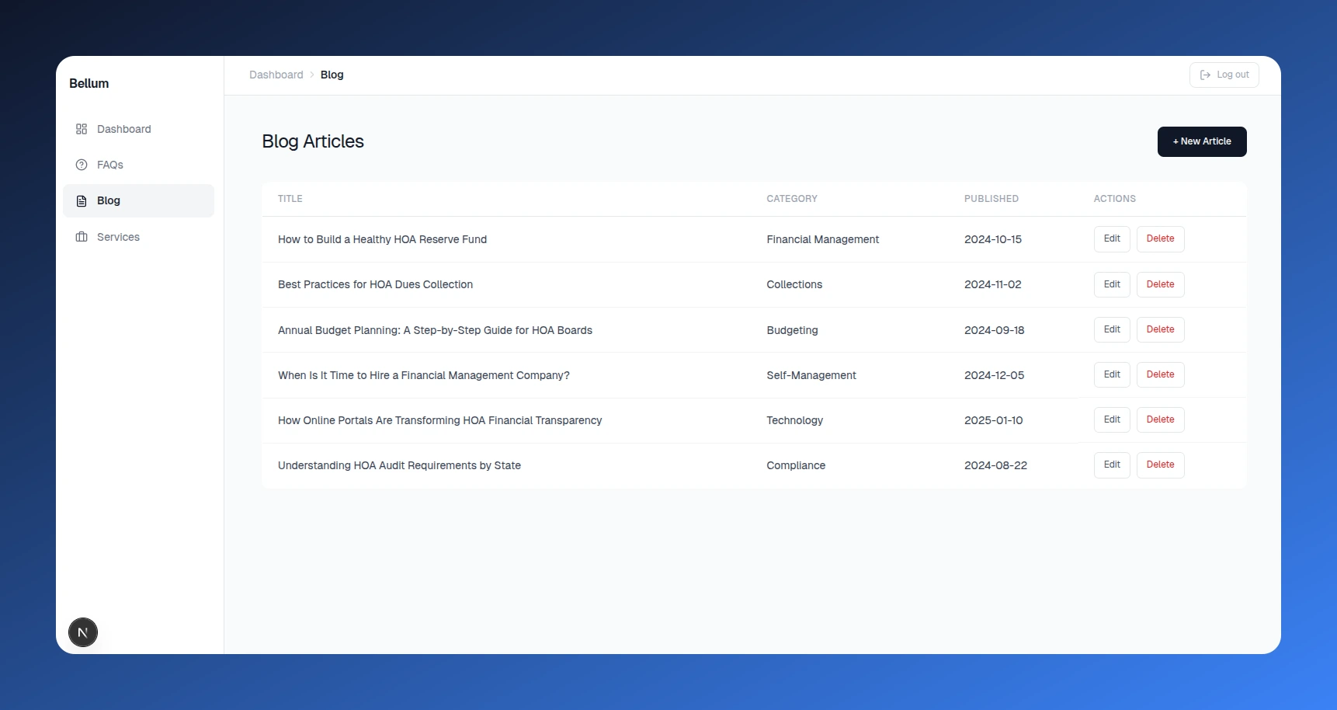Click the 'Understanding HOA Audit Requirements by State' title
This screenshot has width=1337, height=710.
click(399, 465)
